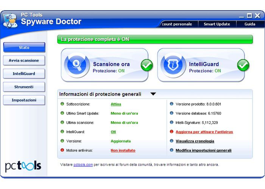265x189 pixels.
Task: Click blue dot beside Intelli-Signature
Action: click(171, 122)
